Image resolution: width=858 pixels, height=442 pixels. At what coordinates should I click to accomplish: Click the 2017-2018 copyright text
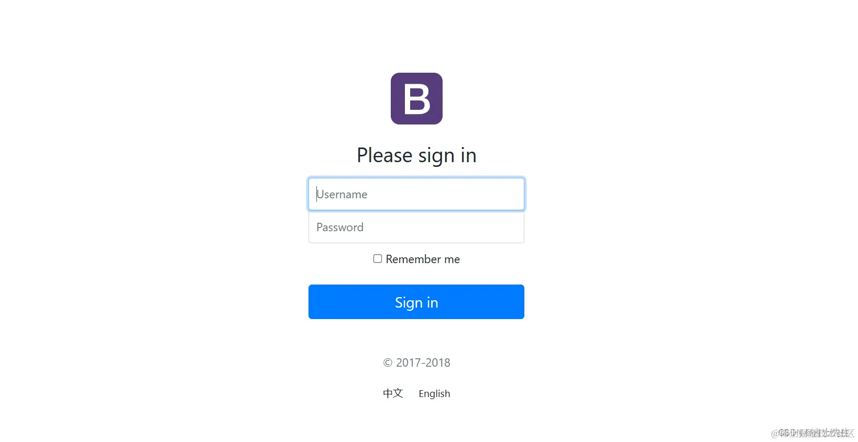pos(423,362)
